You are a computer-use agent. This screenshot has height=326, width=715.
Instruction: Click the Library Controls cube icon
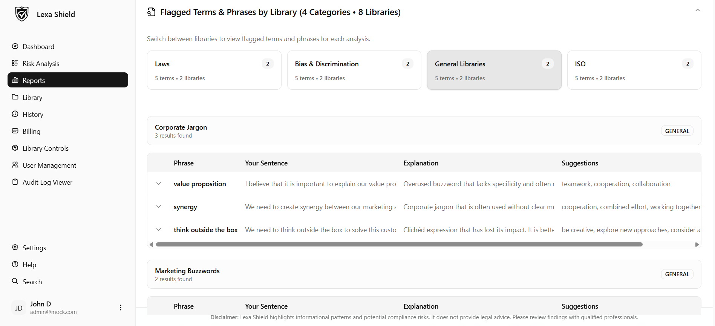15,148
